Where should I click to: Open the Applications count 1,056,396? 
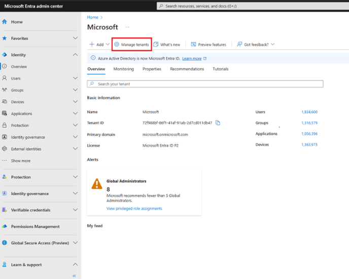click(309, 134)
